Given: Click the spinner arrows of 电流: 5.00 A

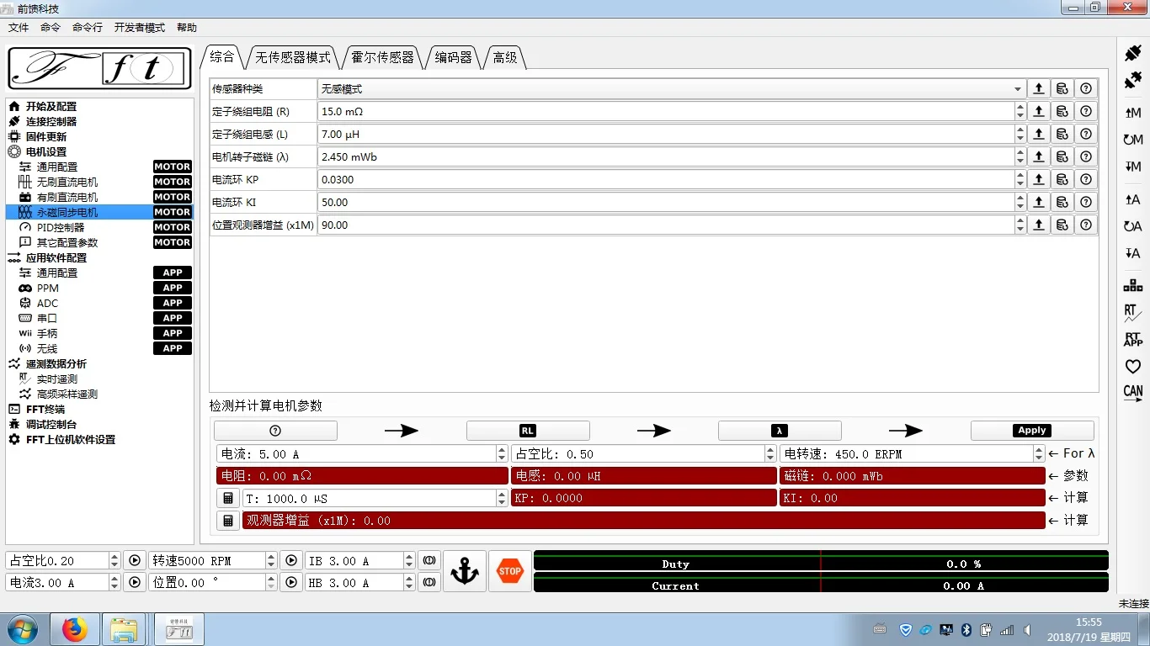Looking at the screenshot, I should [503, 453].
